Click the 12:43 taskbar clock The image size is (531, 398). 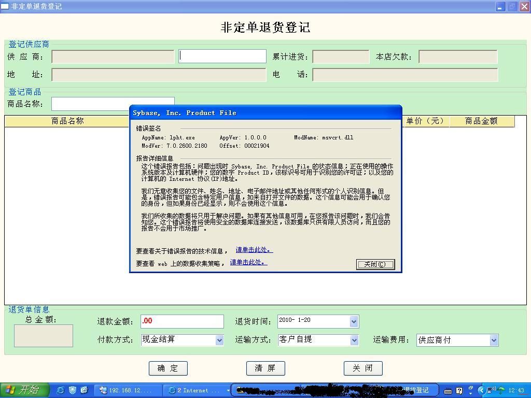tap(516, 391)
